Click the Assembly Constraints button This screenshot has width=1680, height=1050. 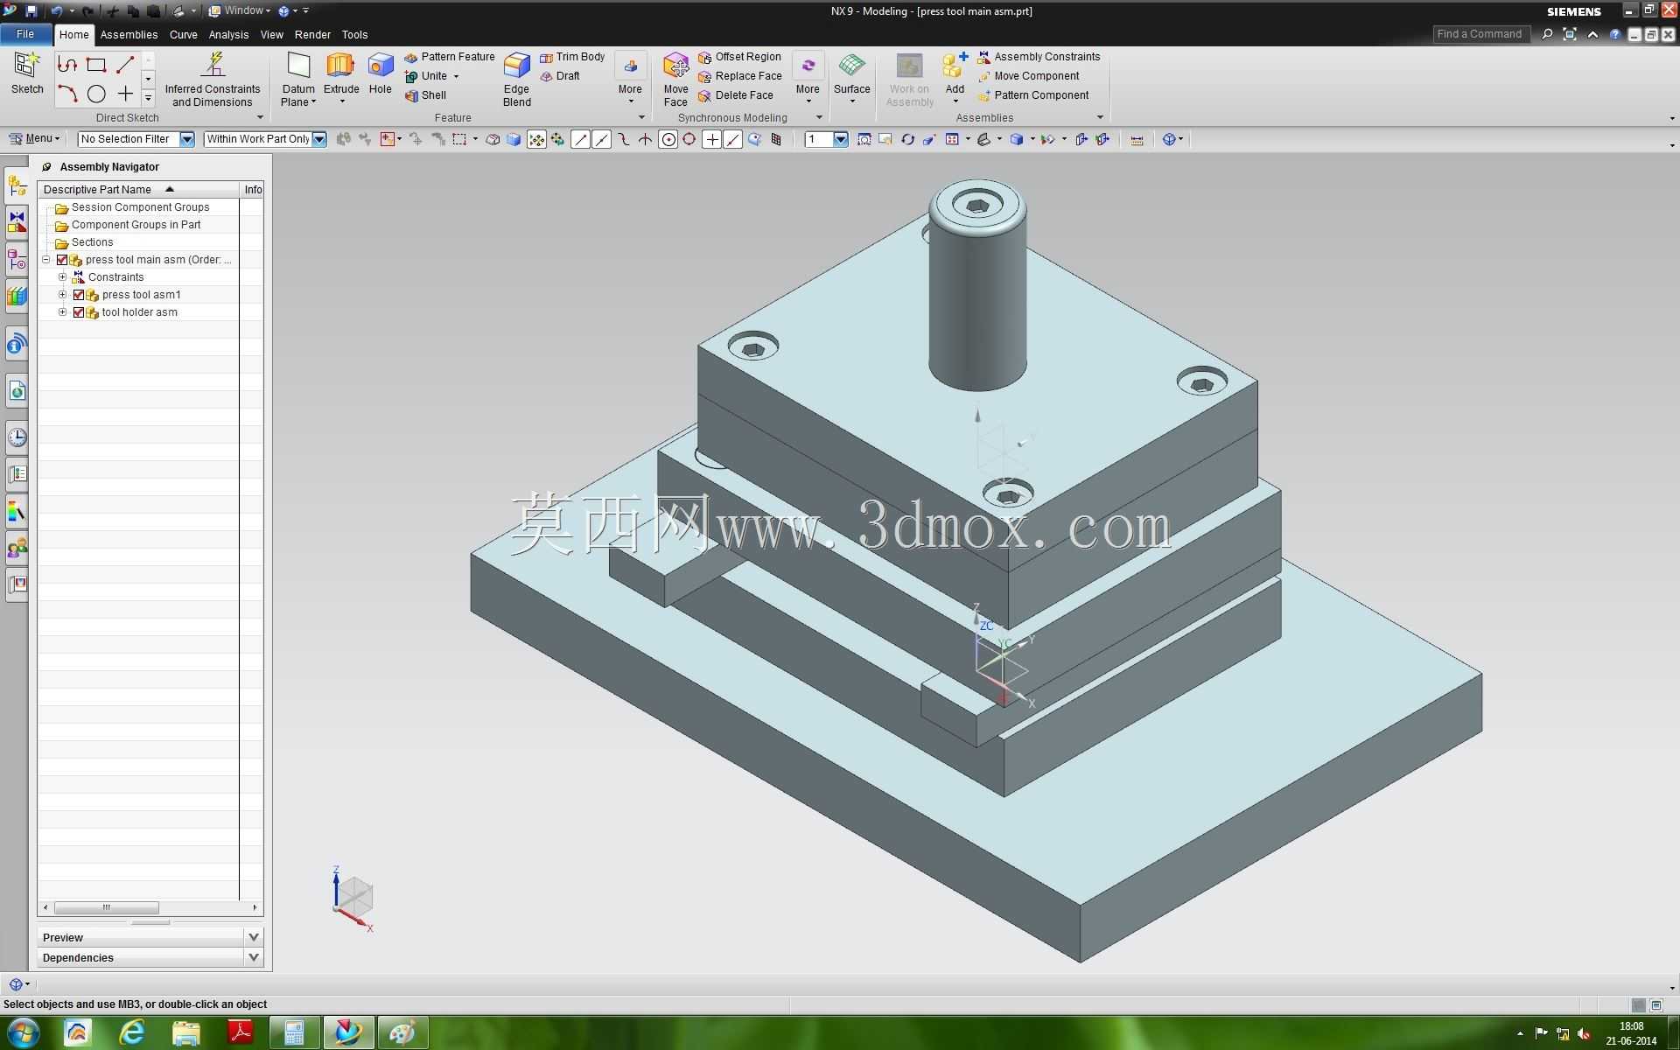pos(1039,57)
